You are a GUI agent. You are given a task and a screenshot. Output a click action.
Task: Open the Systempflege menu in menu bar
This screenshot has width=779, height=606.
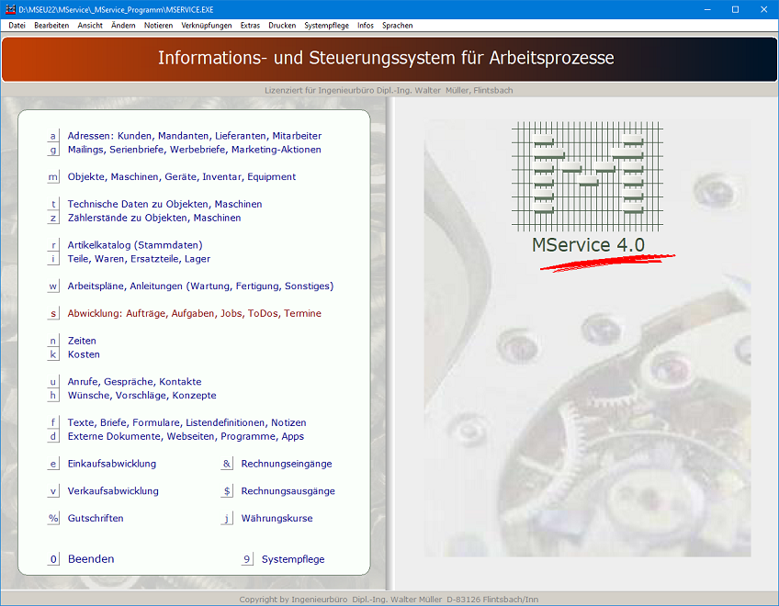coord(326,26)
